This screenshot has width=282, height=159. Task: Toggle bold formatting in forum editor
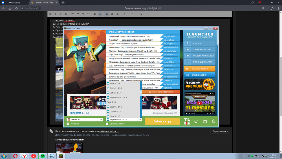pos(50,14)
